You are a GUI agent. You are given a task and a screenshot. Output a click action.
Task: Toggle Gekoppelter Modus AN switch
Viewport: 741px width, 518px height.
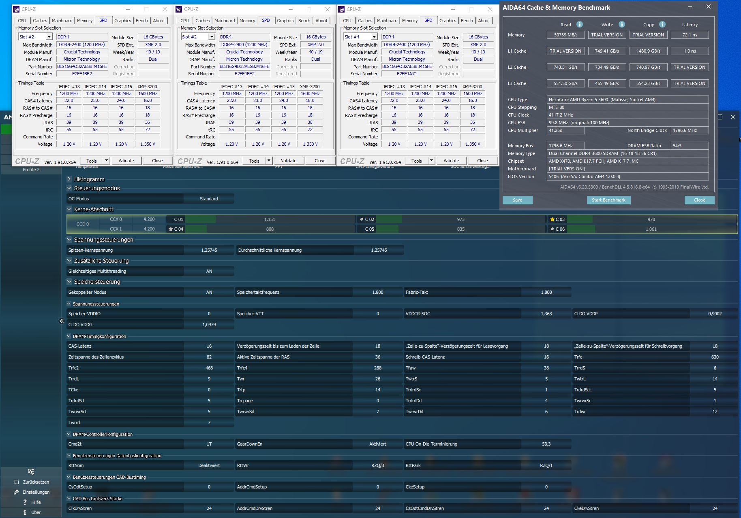[x=209, y=292]
